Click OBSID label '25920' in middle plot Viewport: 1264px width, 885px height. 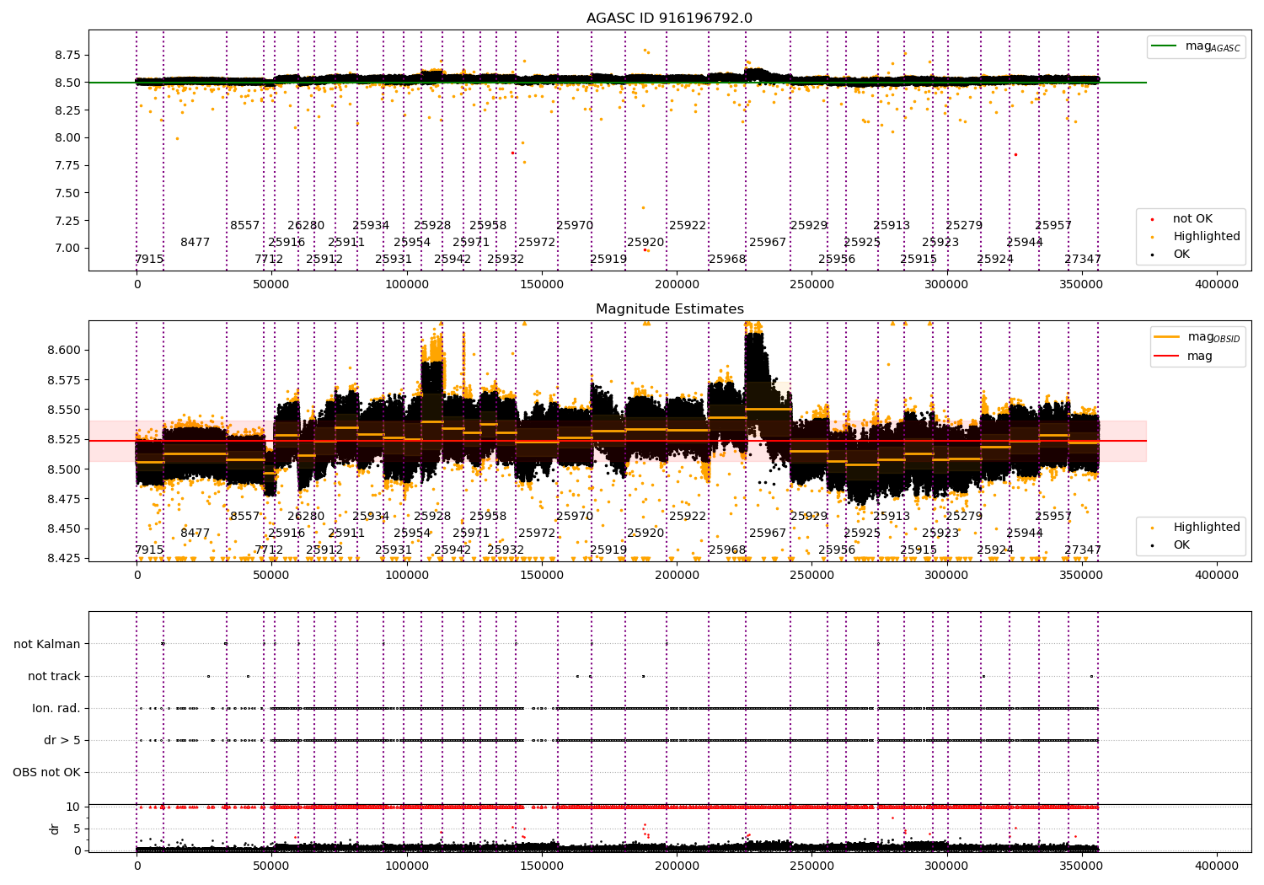(645, 533)
